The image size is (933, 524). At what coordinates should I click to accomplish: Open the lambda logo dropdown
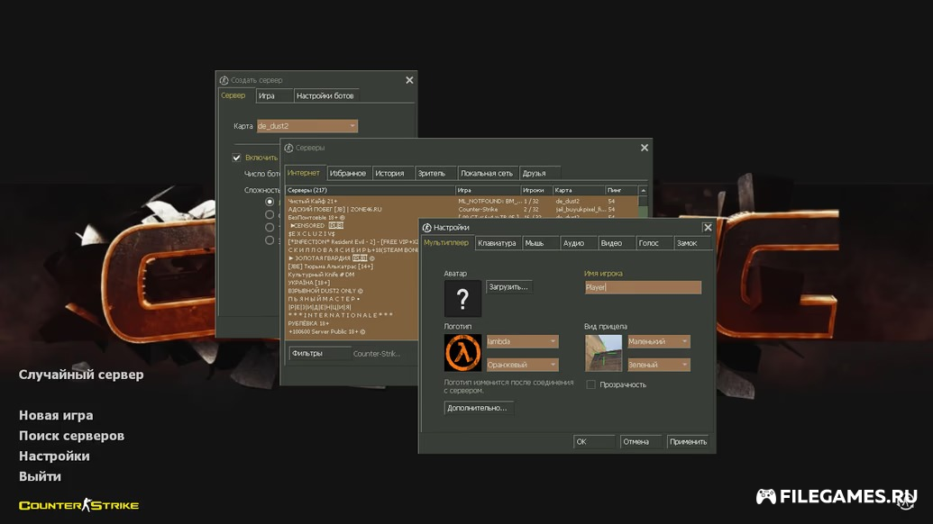coord(523,341)
